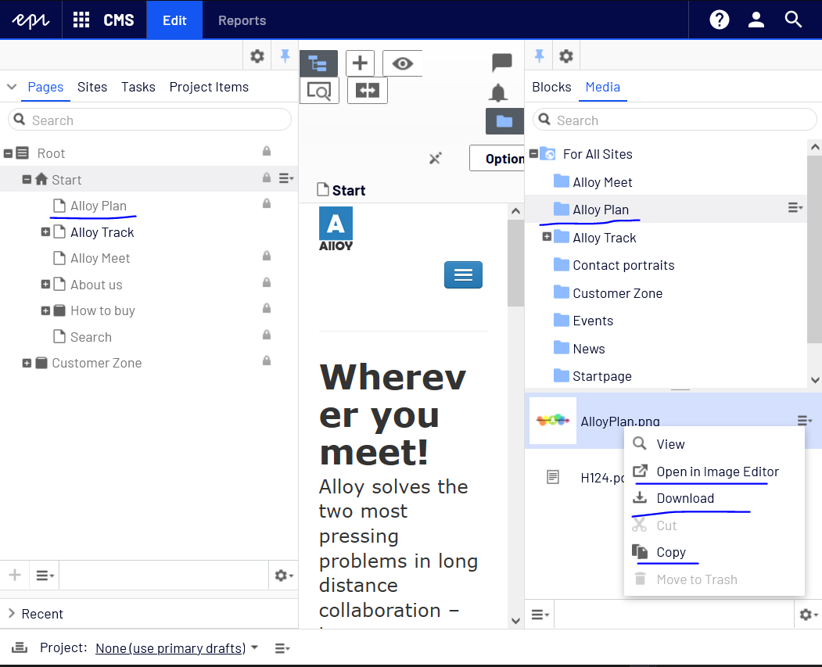
Task: Toggle the eye preview mode icon
Action: click(402, 63)
